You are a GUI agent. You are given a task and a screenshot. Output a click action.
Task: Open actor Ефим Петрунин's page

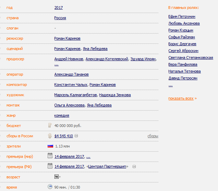[182, 16]
